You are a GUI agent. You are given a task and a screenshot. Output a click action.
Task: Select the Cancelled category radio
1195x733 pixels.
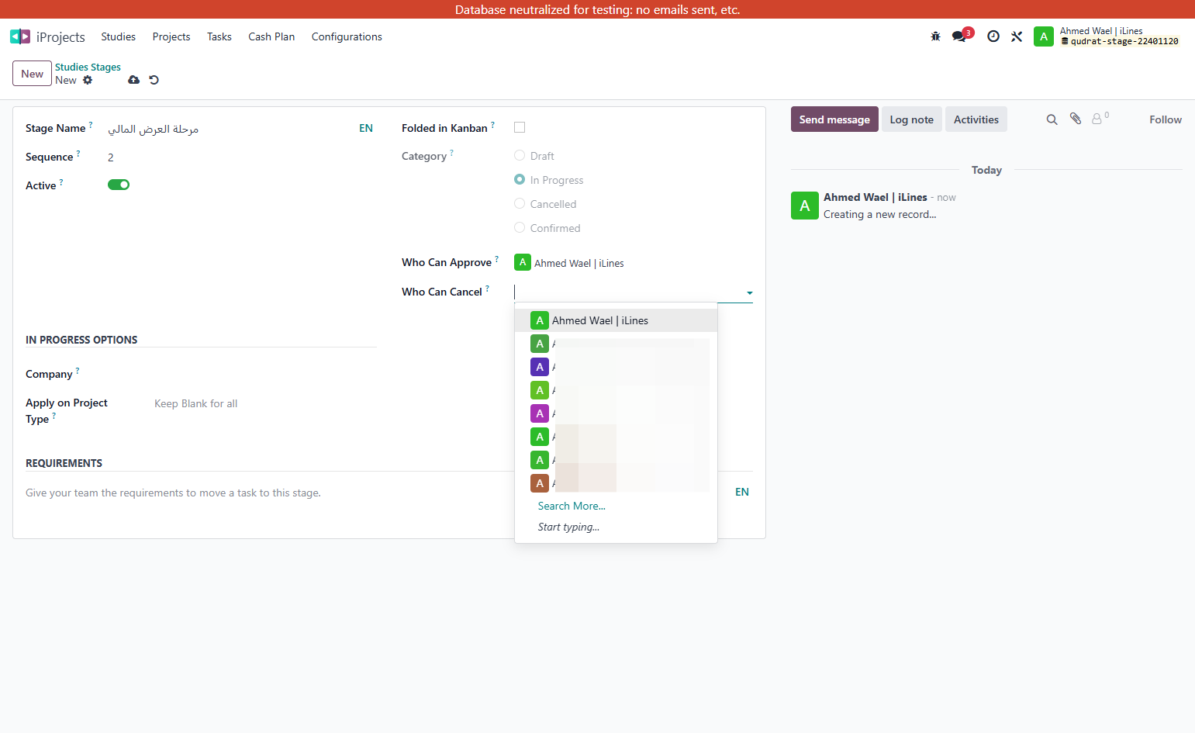(x=520, y=203)
